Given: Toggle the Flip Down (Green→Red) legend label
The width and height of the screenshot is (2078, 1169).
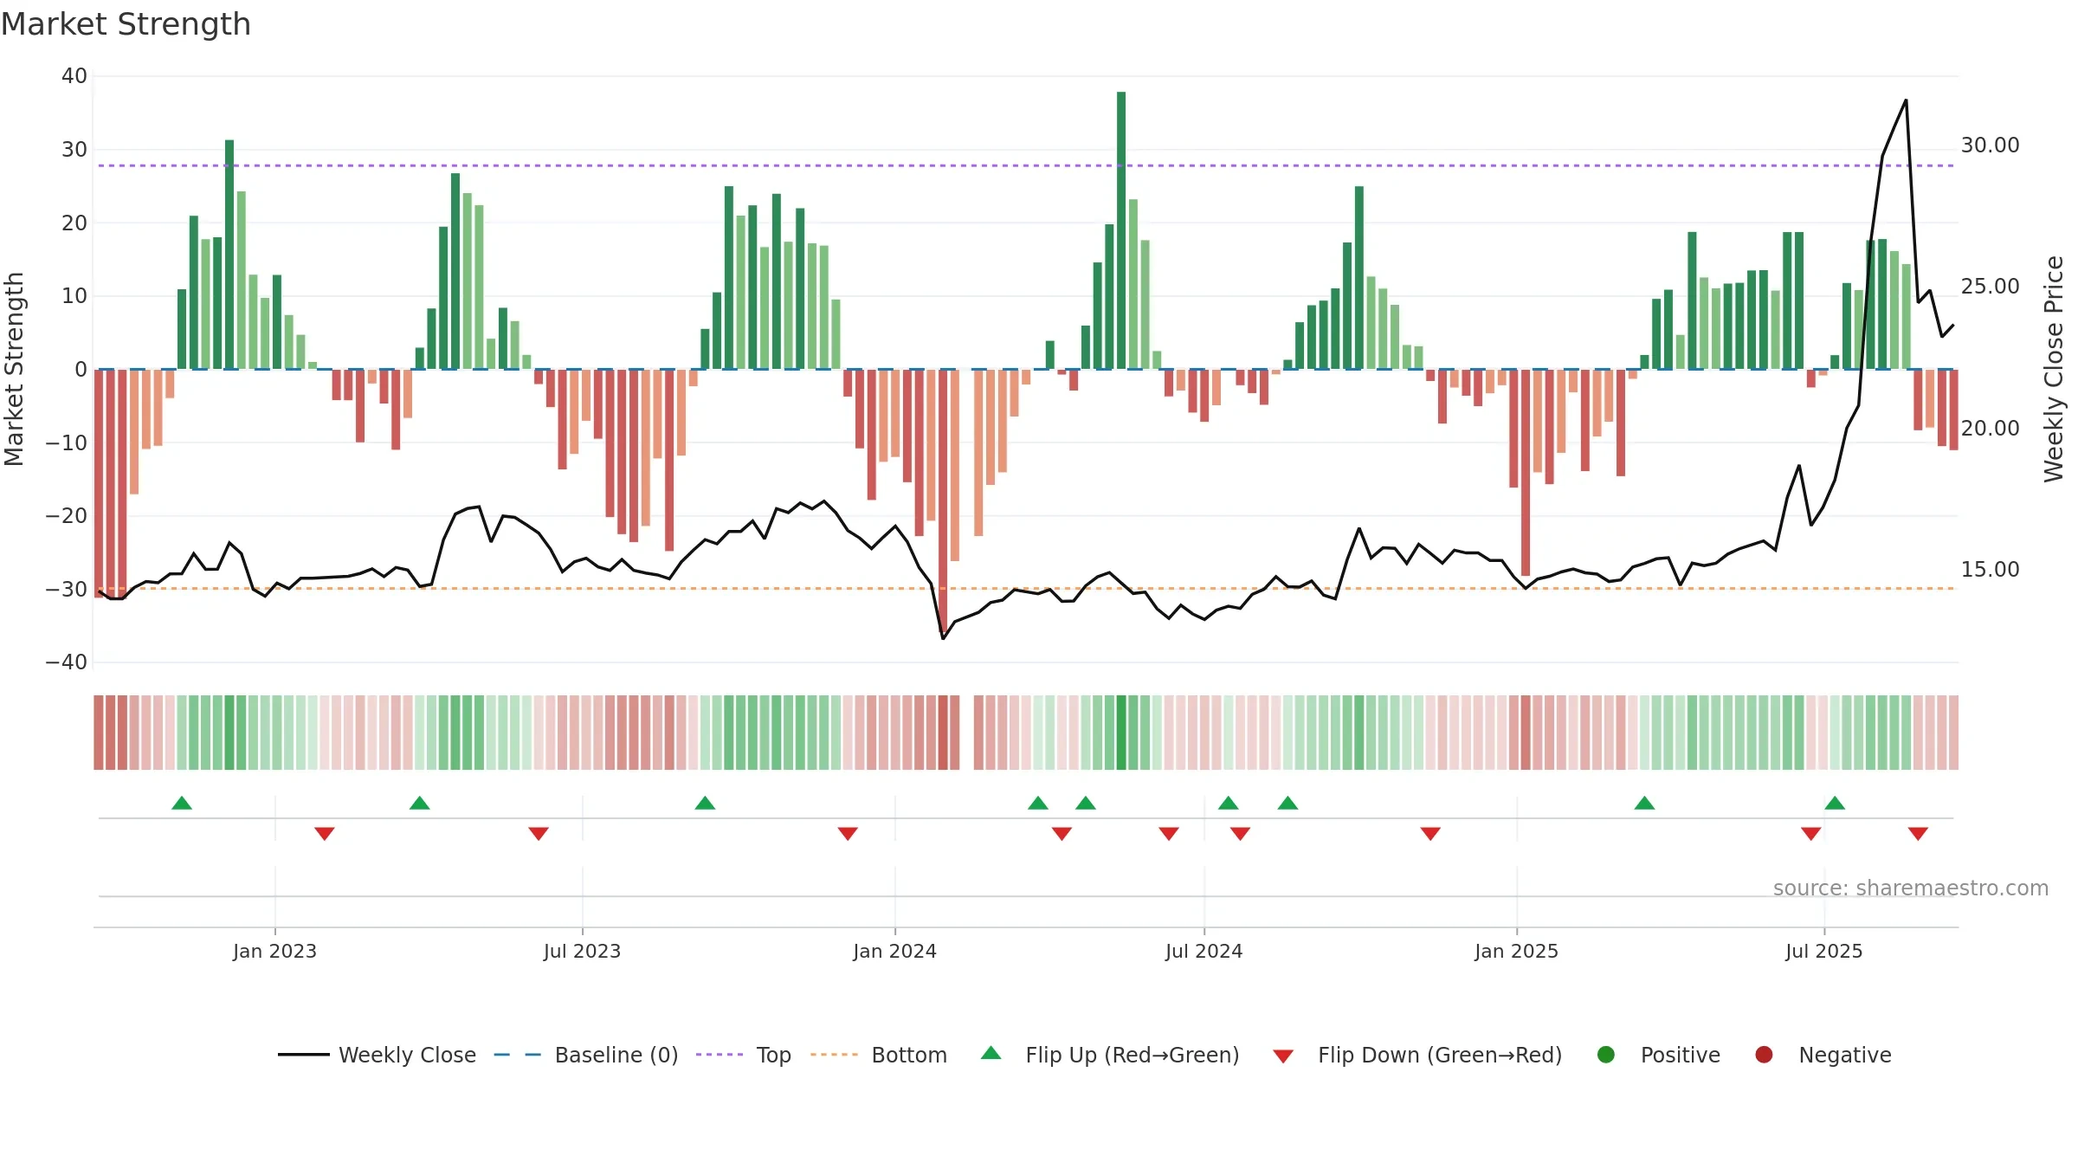Looking at the screenshot, I should 1440,1055.
